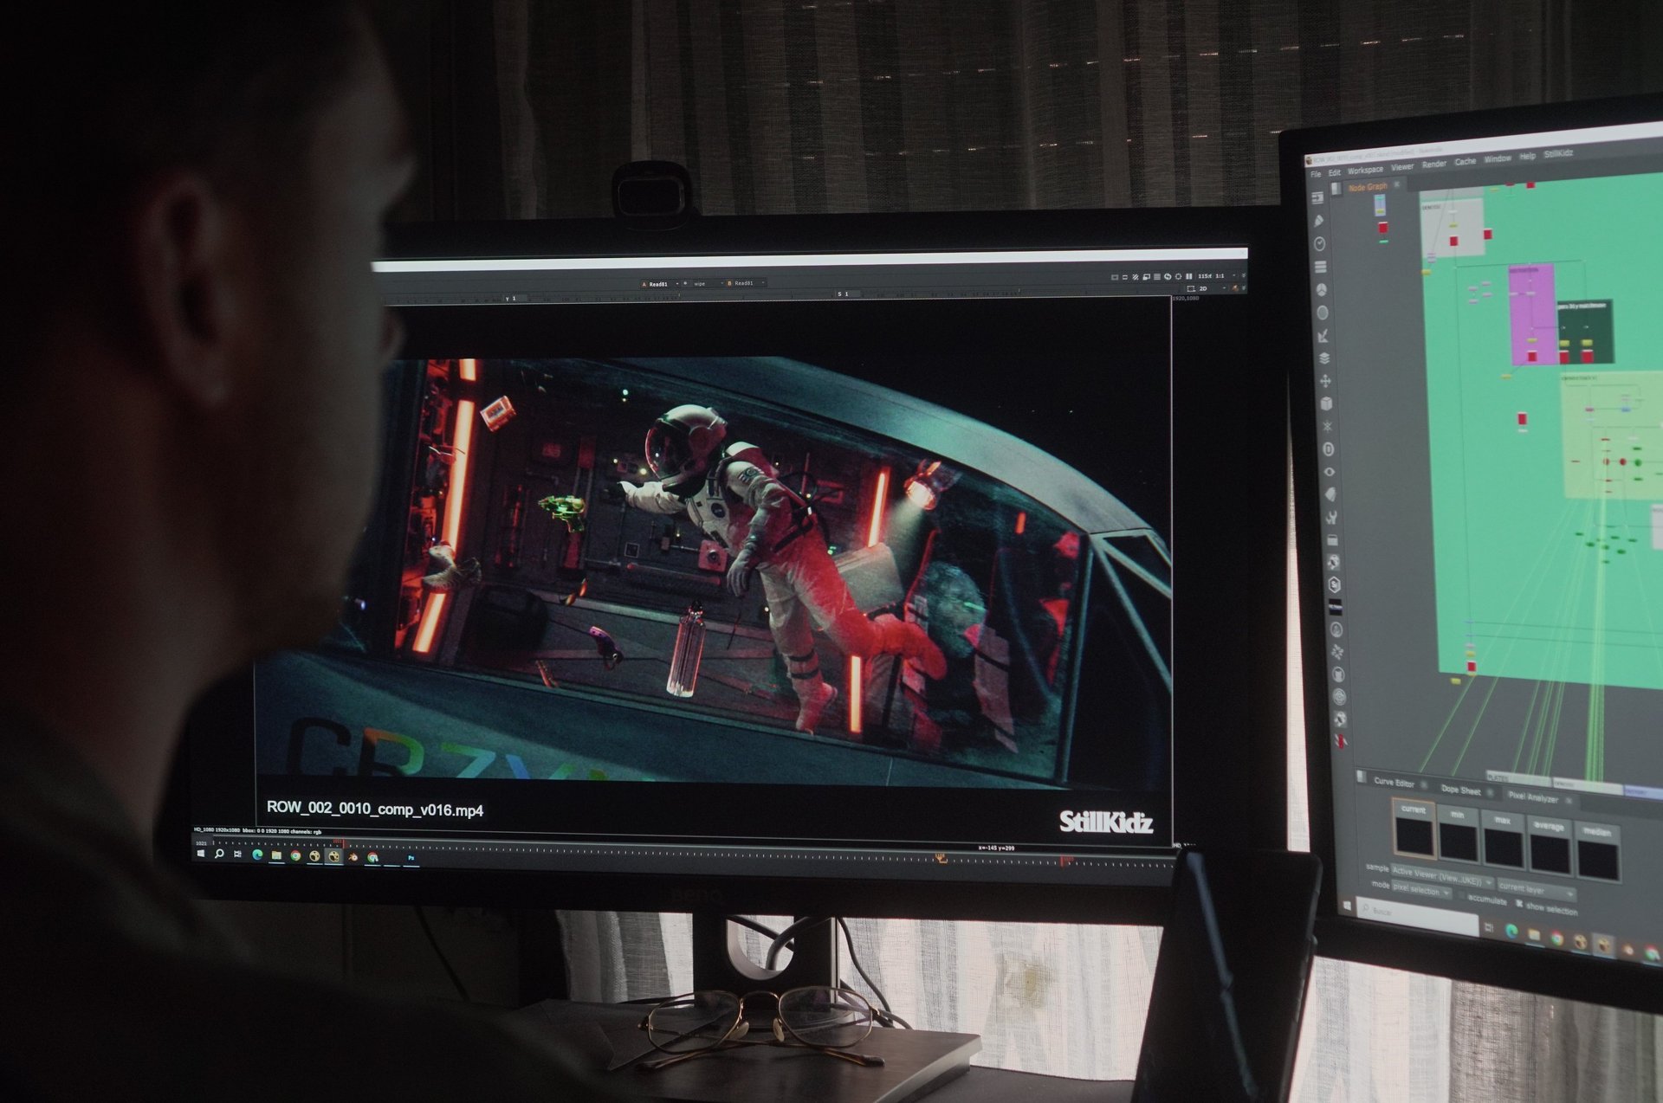Open the current layer dropdown
The height and width of the screenshot is (1103, 1663).
tap(1537, 890)
